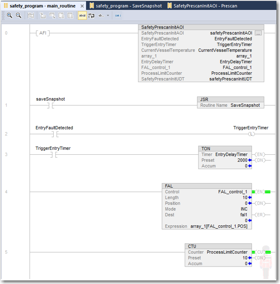The width and height of the screenshot is (280, 284).
Task: Select rung number 3
Action: point(6,154)
